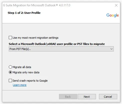Click the Cancel button
Screen dimensions: 122x104
click(x=108, y=97)
